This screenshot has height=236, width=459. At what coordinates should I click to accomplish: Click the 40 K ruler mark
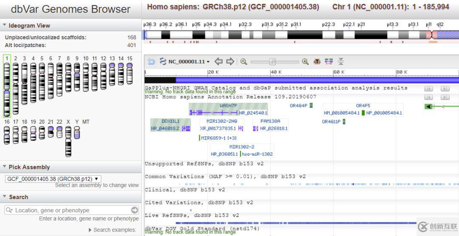[x=276, y=72]
